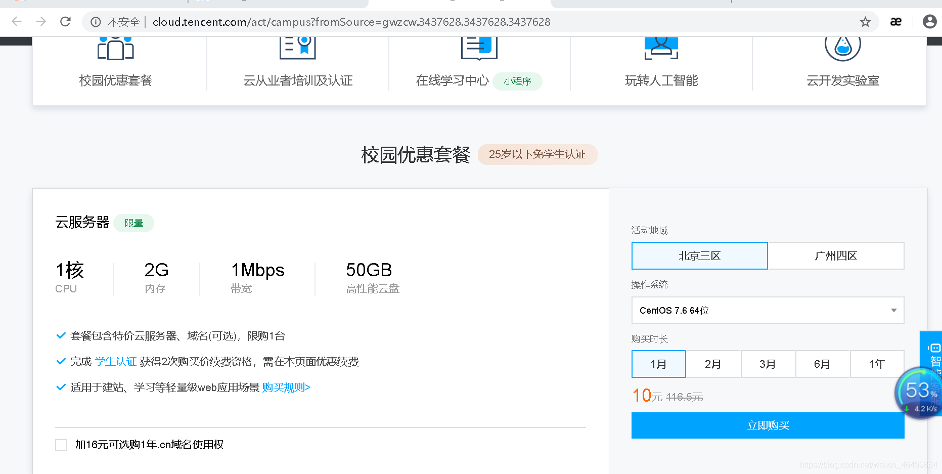Go back with the browser back arrow

coord(17,22)
